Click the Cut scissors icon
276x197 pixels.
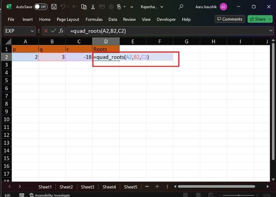click(93, 7)
